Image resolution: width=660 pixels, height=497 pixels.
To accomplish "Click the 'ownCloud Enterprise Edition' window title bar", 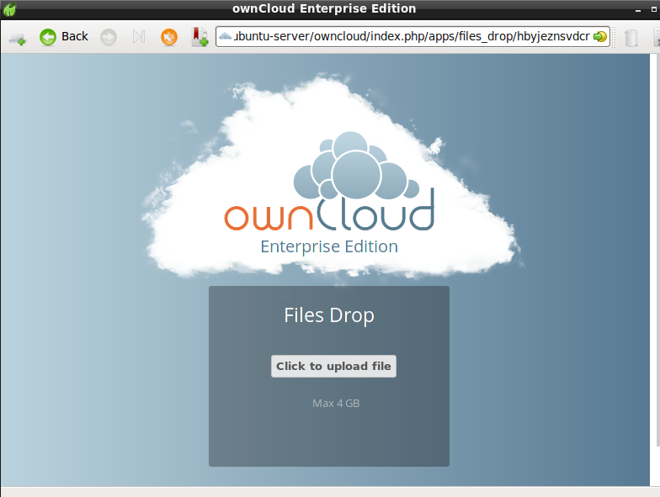I will (x=324, y=8).
